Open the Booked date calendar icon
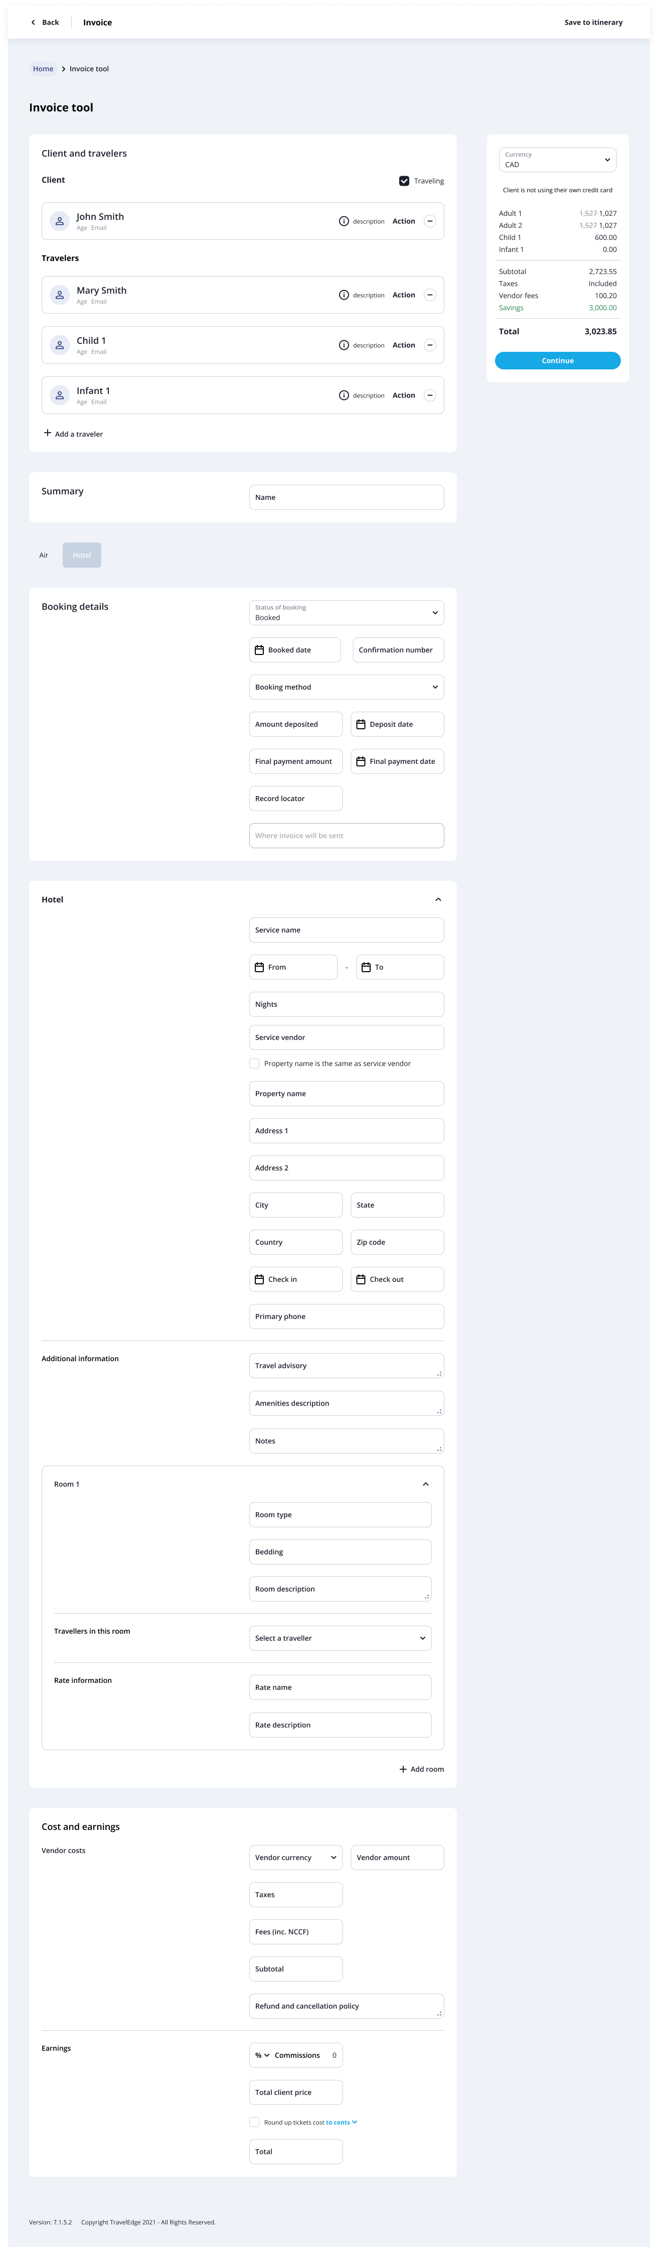Viewport: 658px width, 2247px height. tap(259, 650)
